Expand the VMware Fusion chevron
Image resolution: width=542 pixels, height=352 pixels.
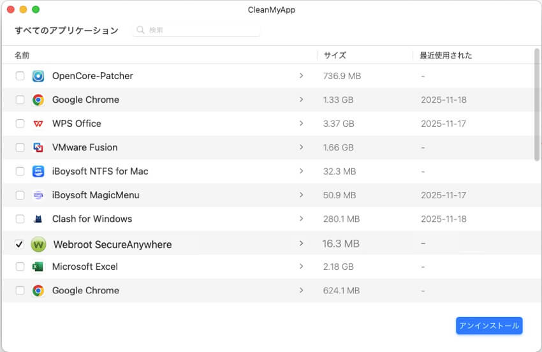click(x=301, y=147)
